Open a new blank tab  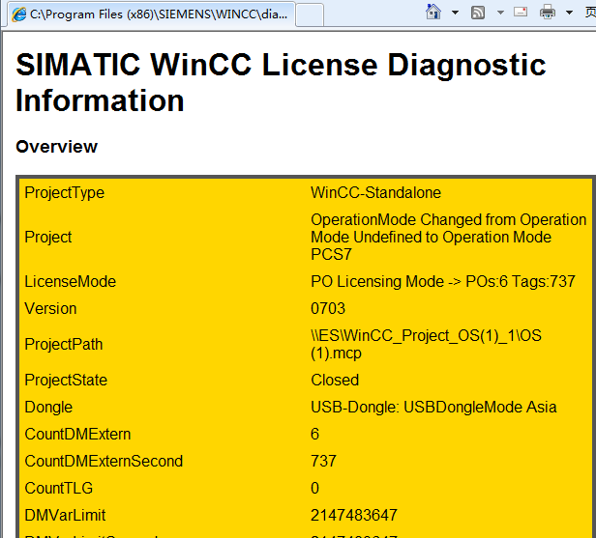(309, 14)
